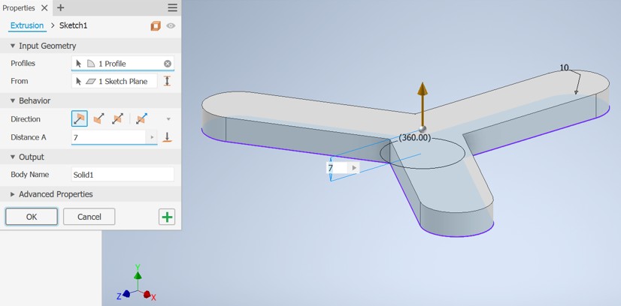
Task: Click the X axis of the view triad
Action: [x=149, y=295]
